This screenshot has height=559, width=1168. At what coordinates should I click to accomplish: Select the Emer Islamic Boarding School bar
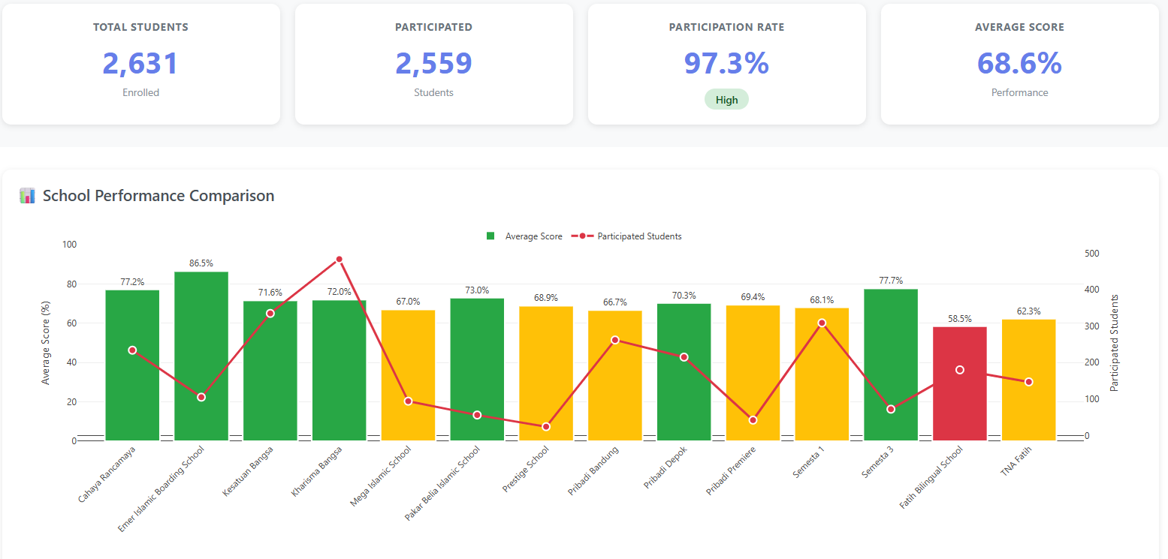point(201,353)
